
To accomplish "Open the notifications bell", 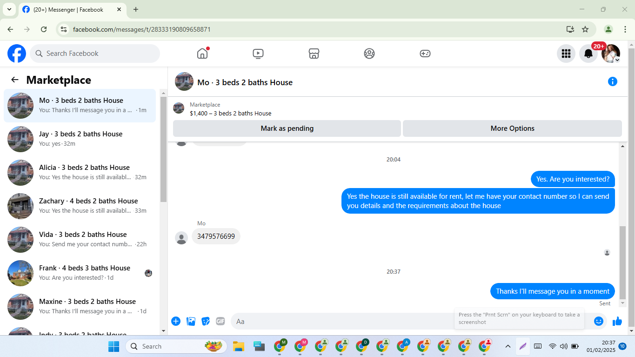I will [588, 54].
